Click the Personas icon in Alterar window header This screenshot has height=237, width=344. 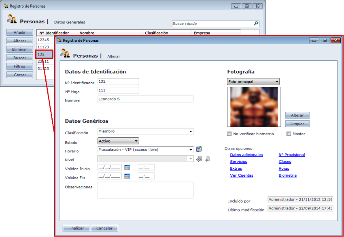(x=65, y=54)
